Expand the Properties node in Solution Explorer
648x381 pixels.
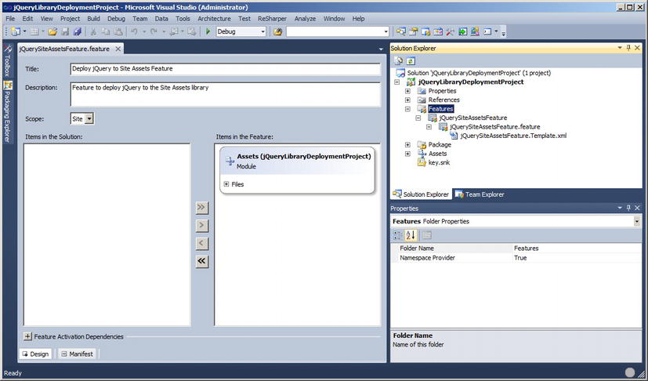click(407, 91)
